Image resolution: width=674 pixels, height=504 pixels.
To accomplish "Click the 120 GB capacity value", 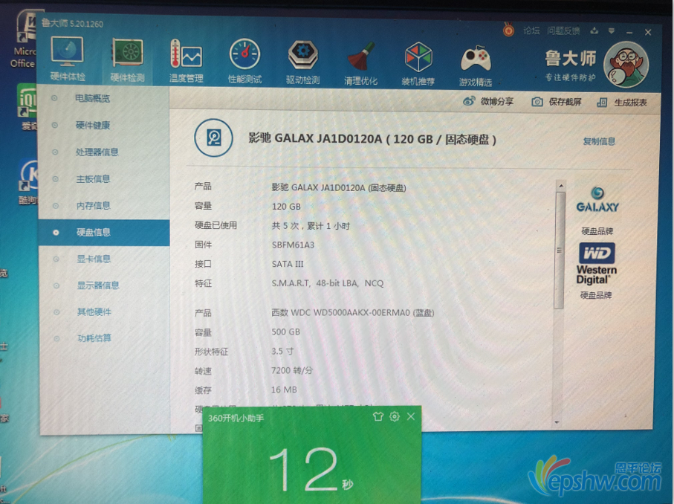I will 286,207.
